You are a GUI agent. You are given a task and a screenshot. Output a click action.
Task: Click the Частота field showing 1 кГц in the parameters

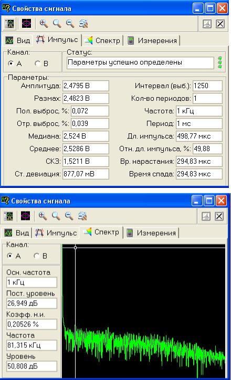pos(199,111)
